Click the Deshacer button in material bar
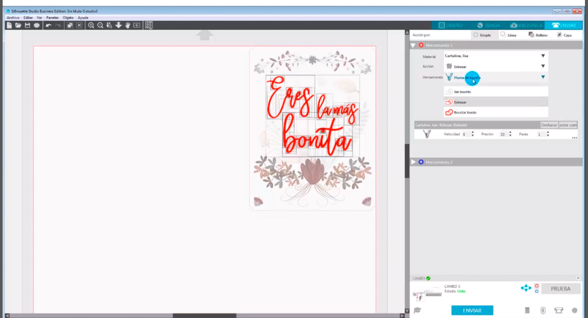 [x=549, y=125]
